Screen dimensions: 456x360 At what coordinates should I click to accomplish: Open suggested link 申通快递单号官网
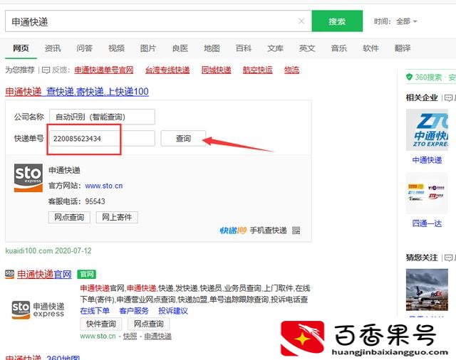pos(104,70)
